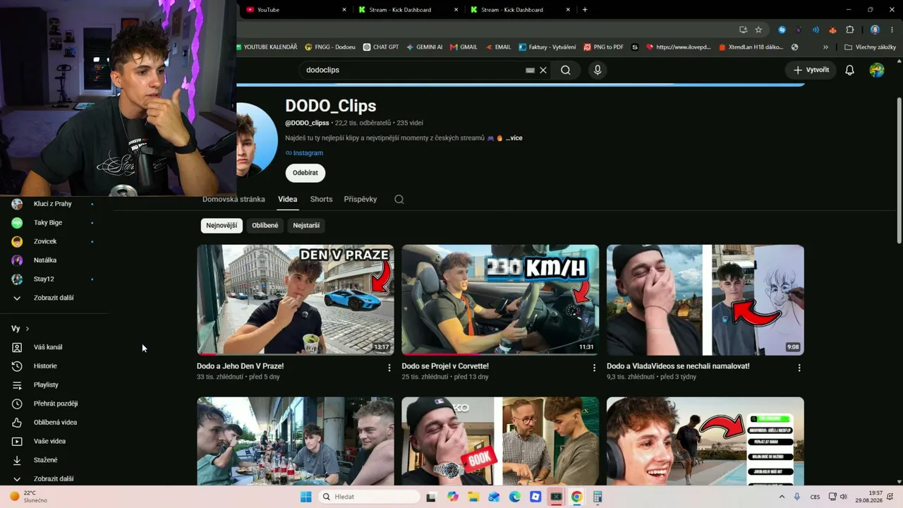Open the Příspěvky tab
Screen dimensions: 903x508
(x=360, y=199)
